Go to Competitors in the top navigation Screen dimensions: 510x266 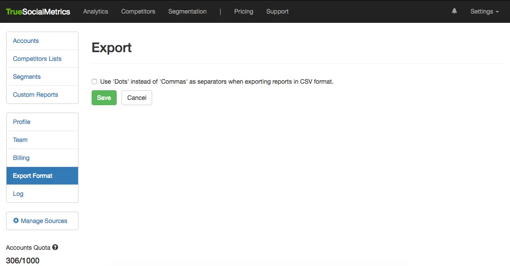click(138, 11)
